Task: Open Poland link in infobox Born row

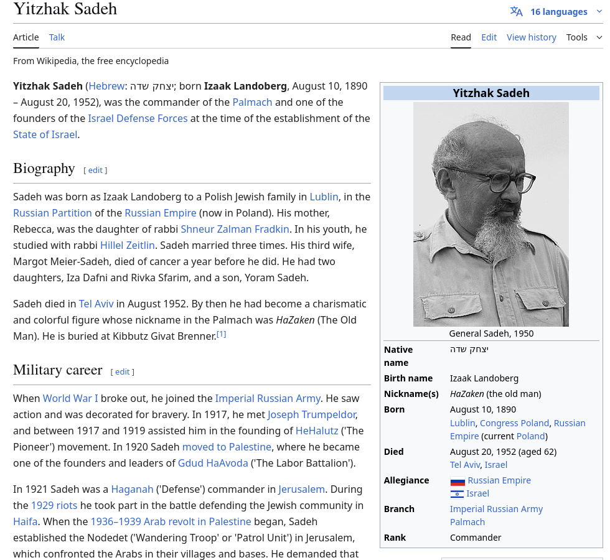Action: (530, 436)
